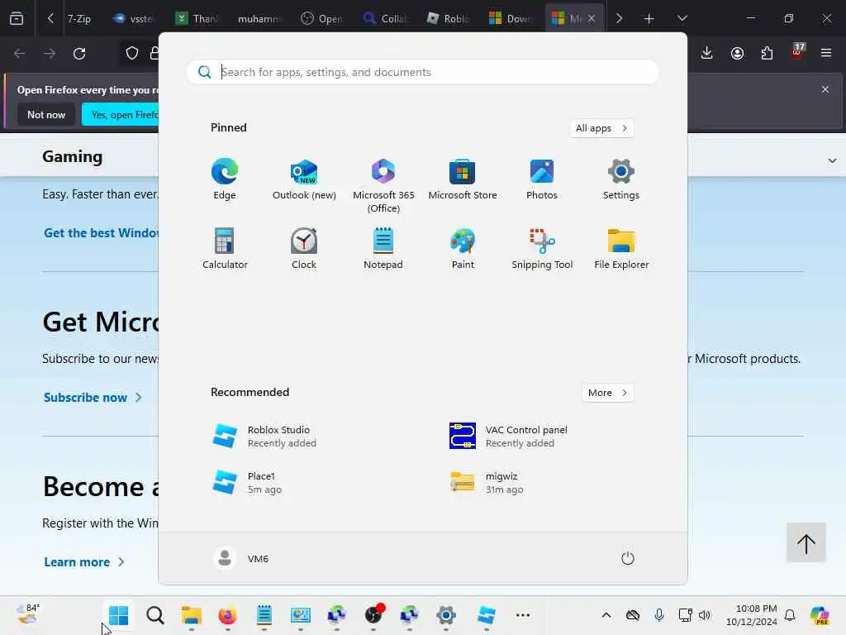Screen dimensions: 846x635
Task: Open File Explorer from pinned apps
Action: (x=621, y=249)
